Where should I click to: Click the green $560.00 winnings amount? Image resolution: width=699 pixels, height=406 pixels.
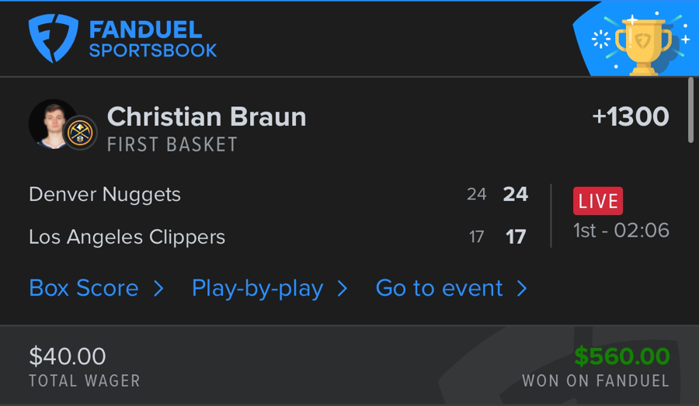click(x=621, y=356)
